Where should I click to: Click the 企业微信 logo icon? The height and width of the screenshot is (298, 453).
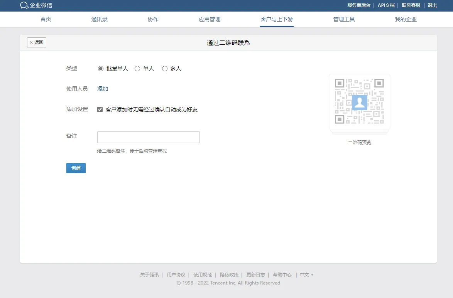click(24, 5)
